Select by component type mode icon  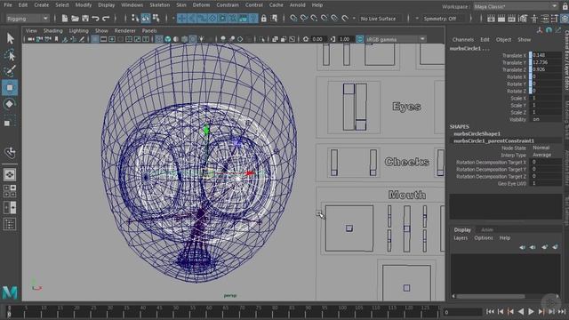[156, 18]
